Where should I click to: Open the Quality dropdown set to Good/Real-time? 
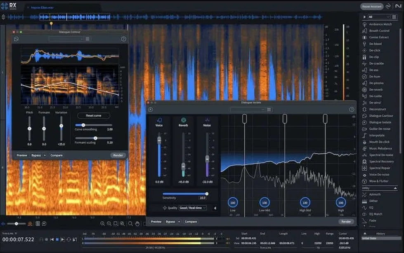[193, 208]
